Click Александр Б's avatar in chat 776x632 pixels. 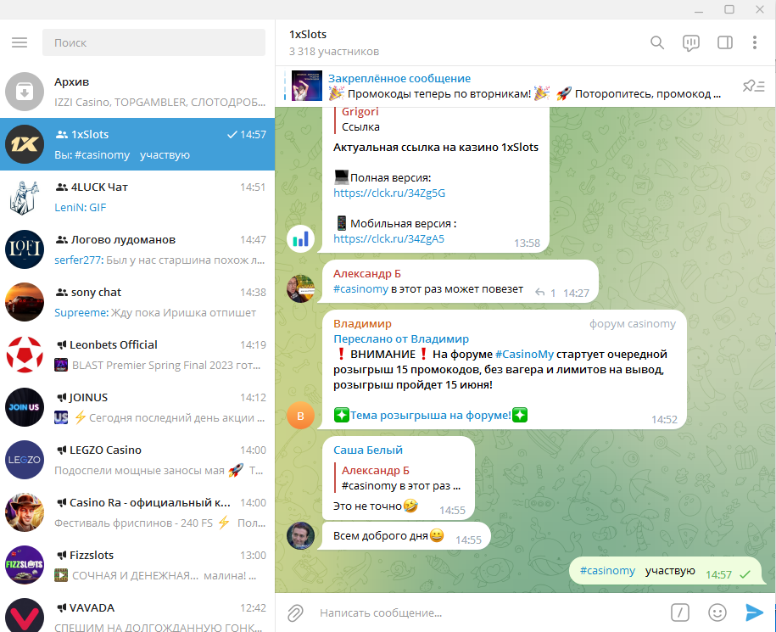coord(300,288)
